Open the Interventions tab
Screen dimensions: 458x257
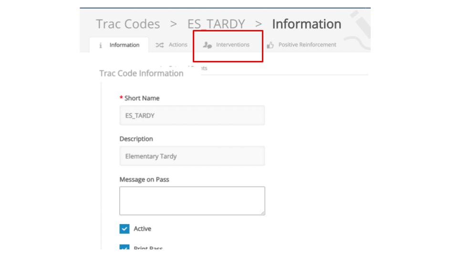pyautogui.click(x=232, y=45)
